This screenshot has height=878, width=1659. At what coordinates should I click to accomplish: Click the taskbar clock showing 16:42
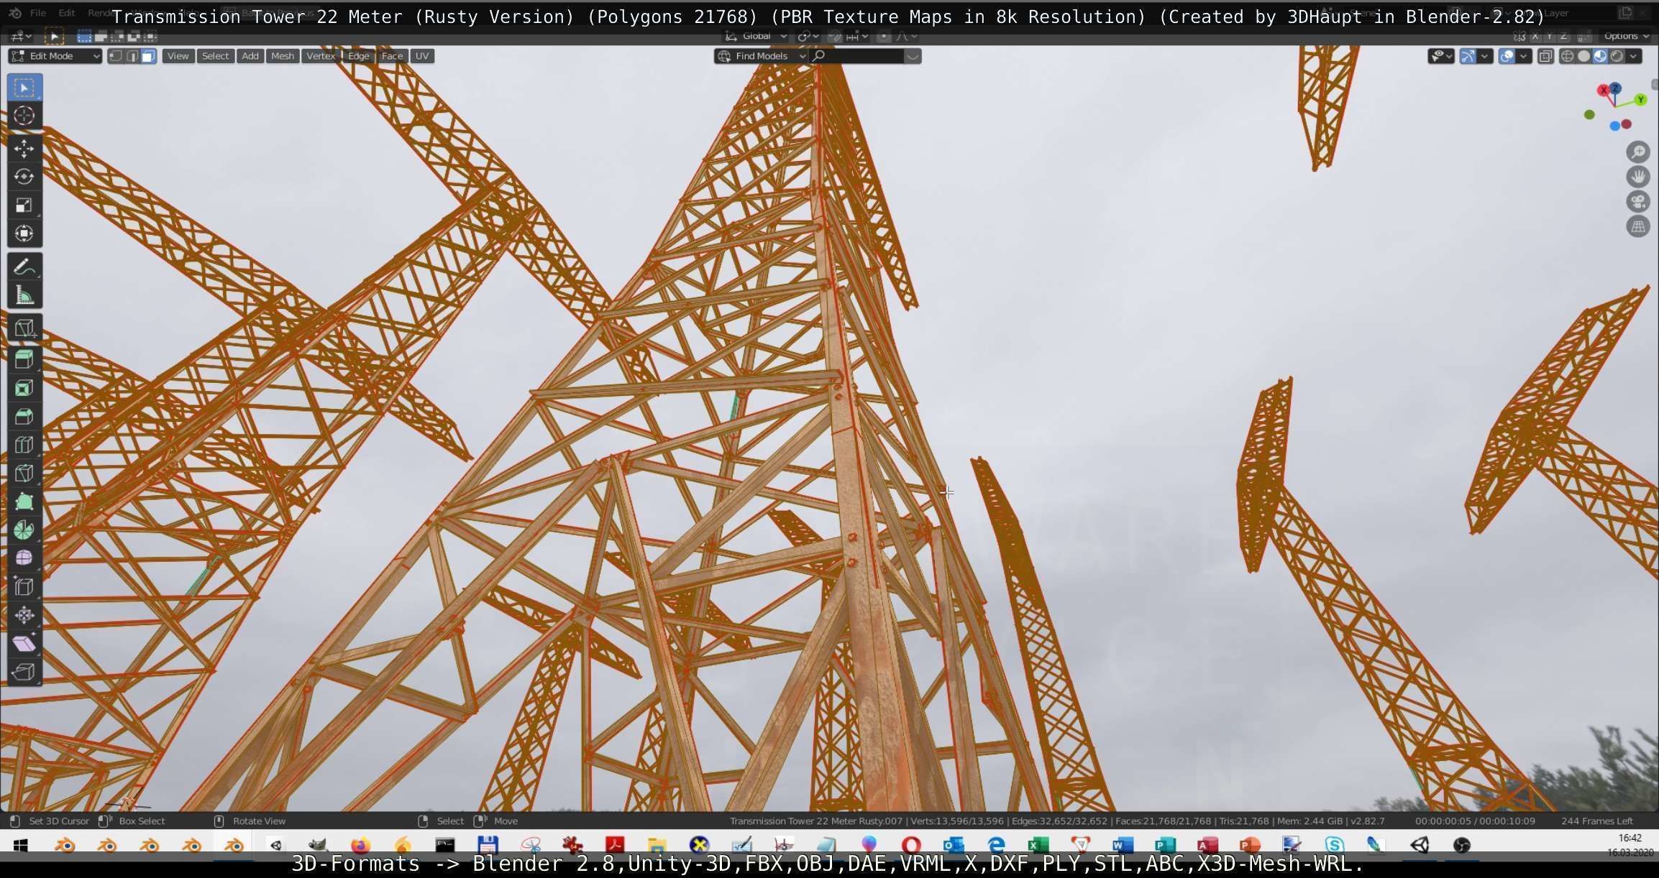(x=1630, y=838)
